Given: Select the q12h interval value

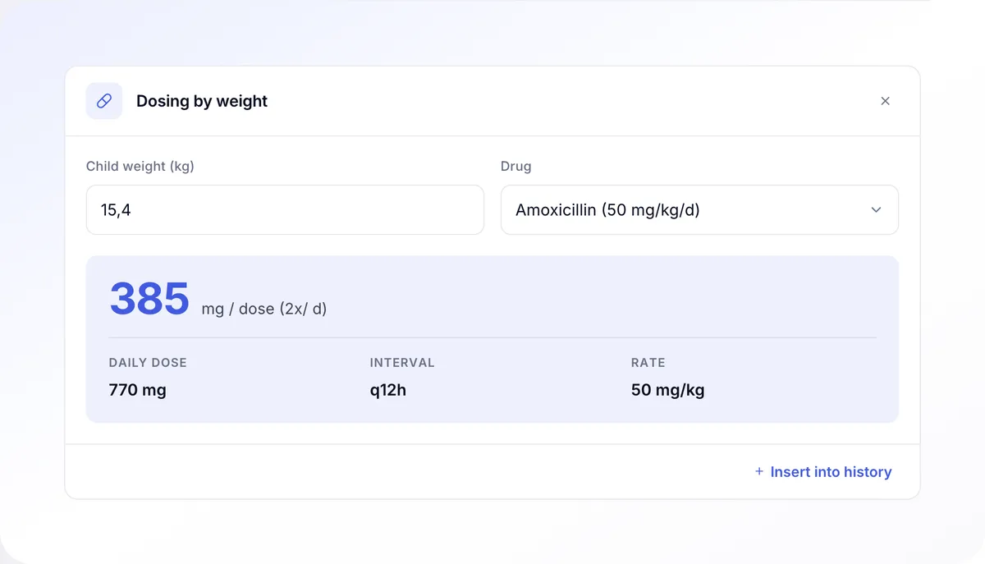Looking at the screenshot, I should (x=388, y=390).
